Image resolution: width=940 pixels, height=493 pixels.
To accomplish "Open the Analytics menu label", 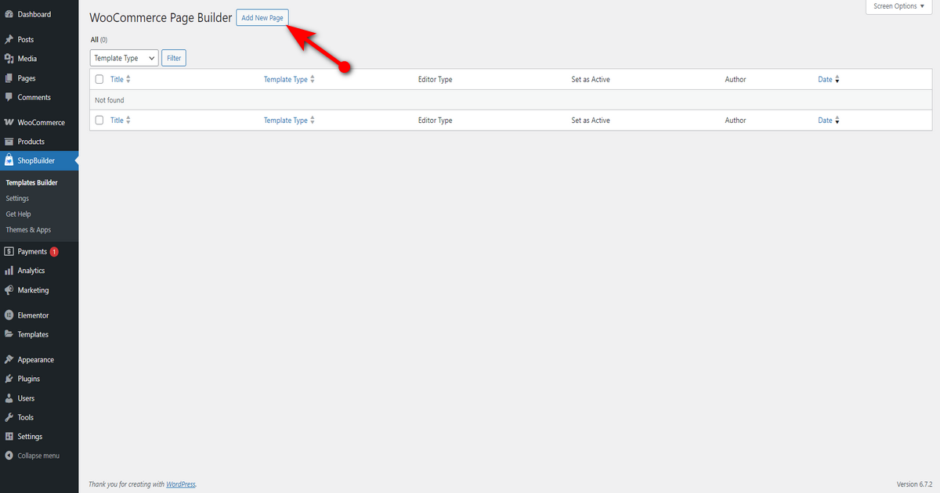I will [x=31, y=271].
